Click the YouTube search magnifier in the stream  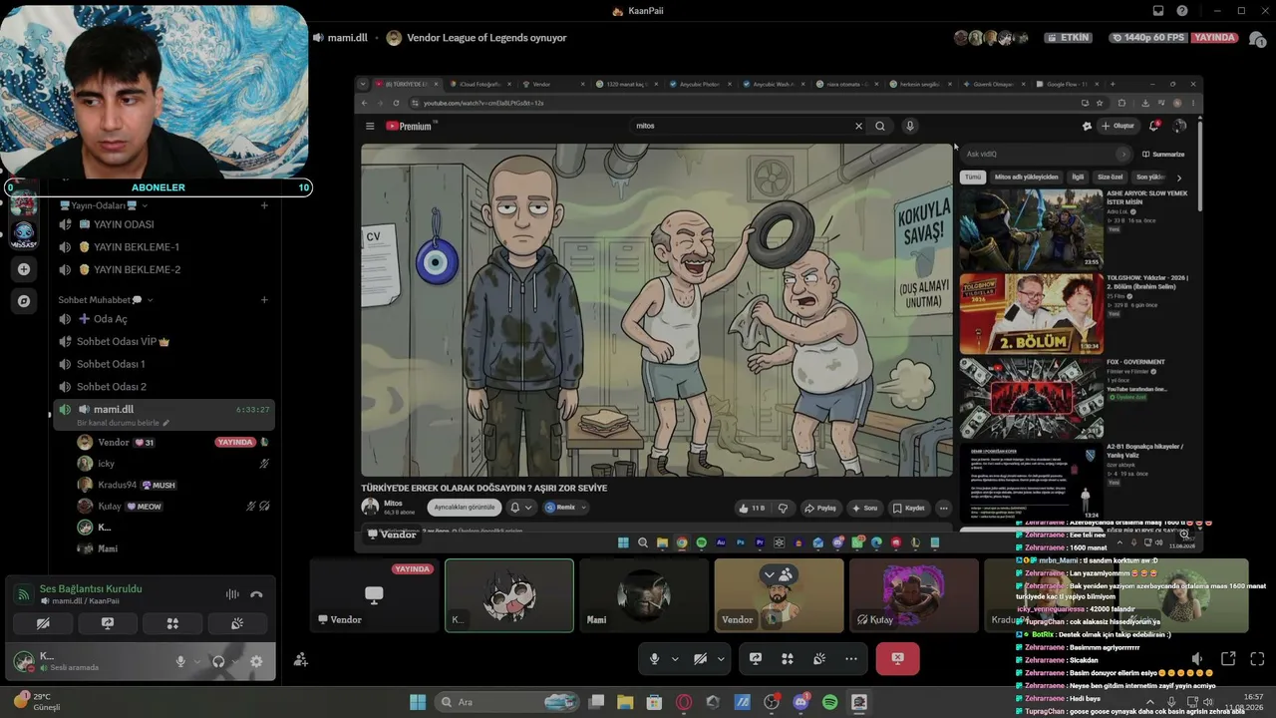[x=880, y=126]
